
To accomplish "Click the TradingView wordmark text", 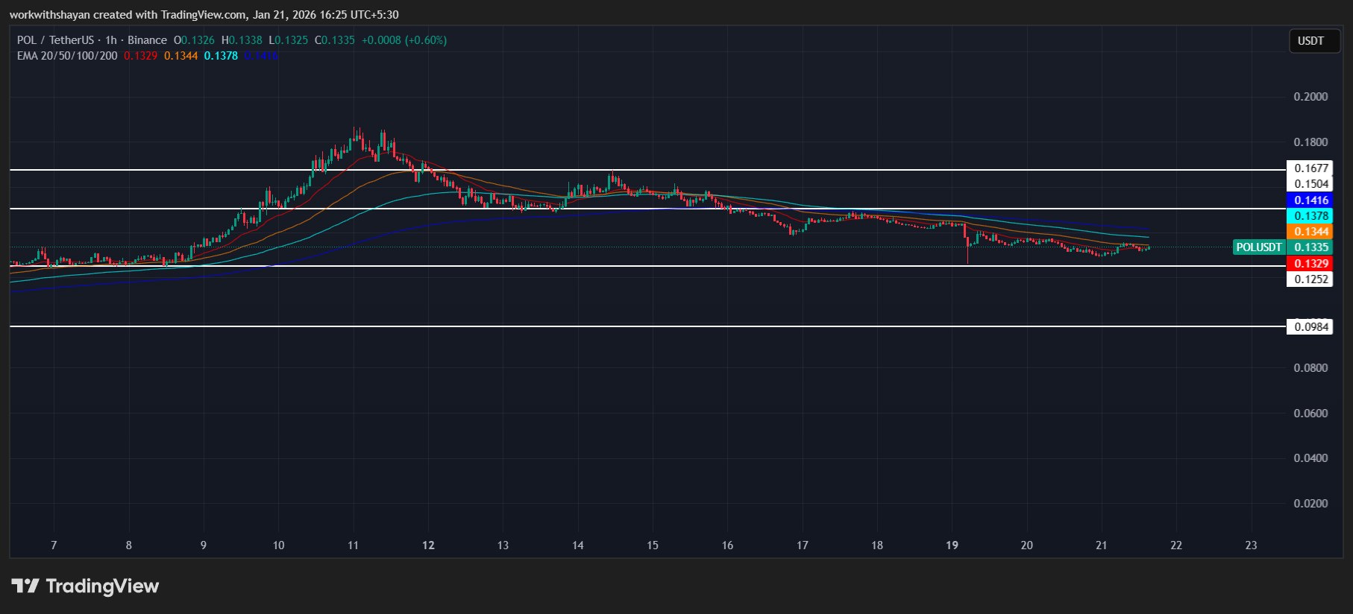I will 102,586.
